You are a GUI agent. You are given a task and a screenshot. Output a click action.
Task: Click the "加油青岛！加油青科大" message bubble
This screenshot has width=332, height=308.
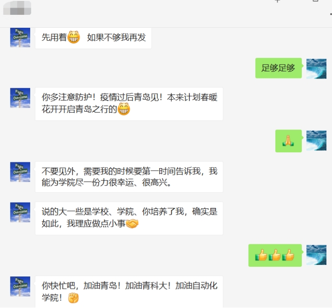129,292
